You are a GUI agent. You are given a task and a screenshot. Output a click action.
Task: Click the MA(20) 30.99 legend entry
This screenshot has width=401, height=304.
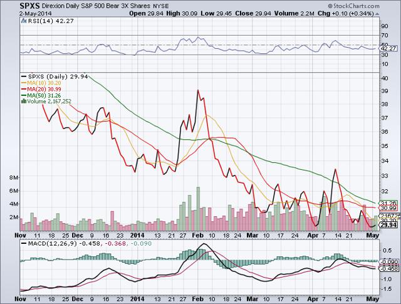[x=44, y=89]
